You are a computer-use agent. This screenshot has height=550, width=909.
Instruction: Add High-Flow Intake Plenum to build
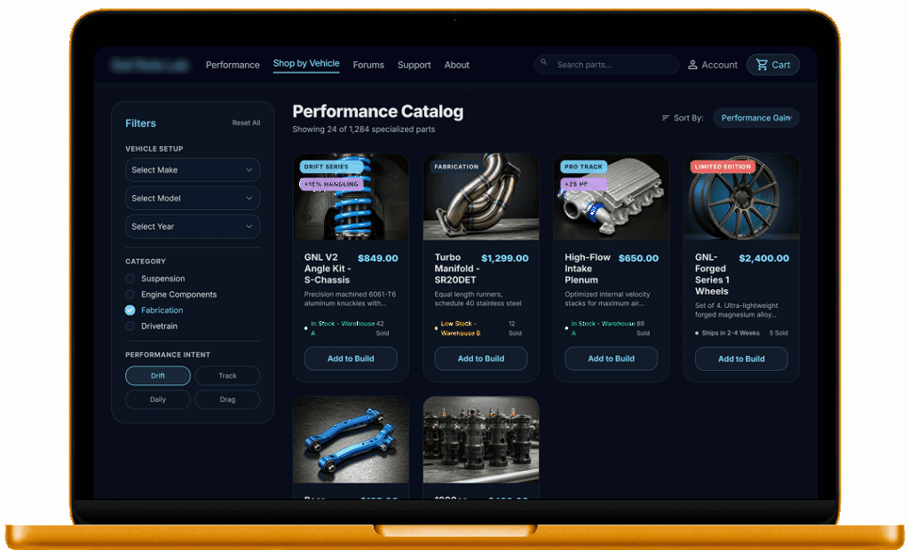(611, 358)
